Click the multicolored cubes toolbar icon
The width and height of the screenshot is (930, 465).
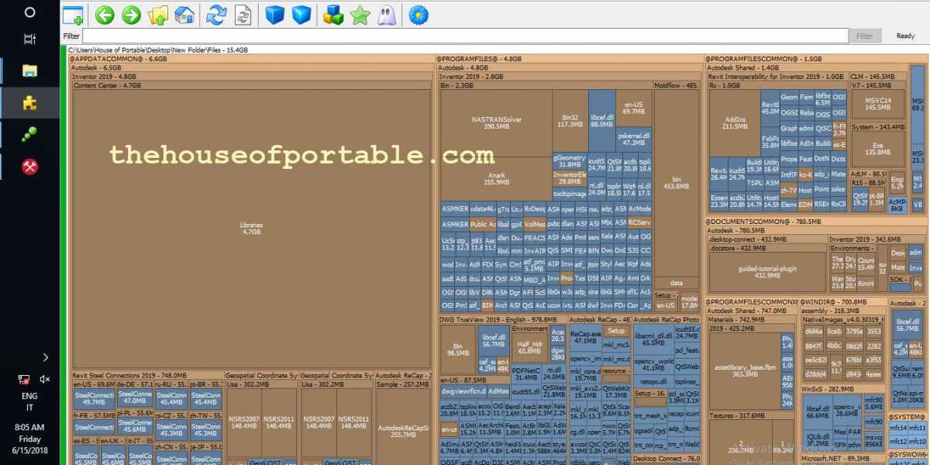click(x=333, y=14)
